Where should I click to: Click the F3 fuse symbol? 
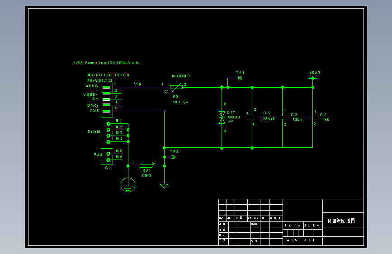(x=176, y=87)
